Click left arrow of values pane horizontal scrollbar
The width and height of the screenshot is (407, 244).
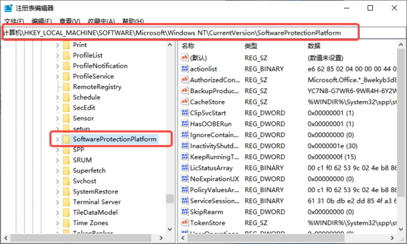click(182, 238)
